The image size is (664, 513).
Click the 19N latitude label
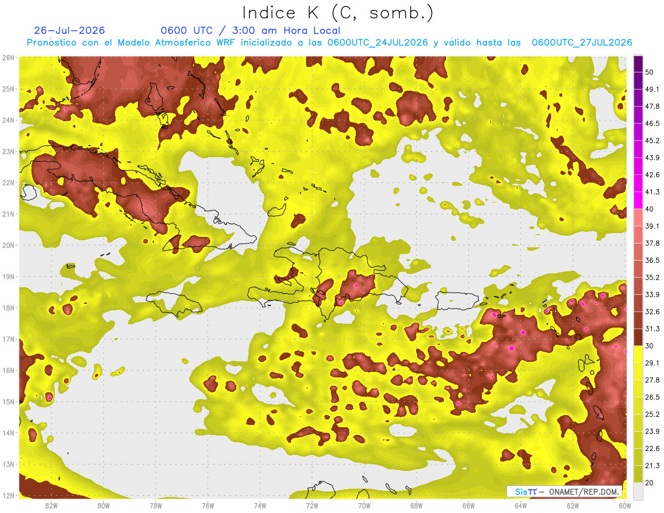pyautogui.click(x=8, y=276)
